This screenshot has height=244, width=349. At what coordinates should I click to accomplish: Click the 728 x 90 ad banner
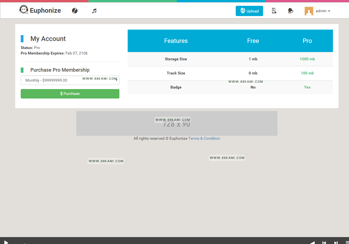177,123
